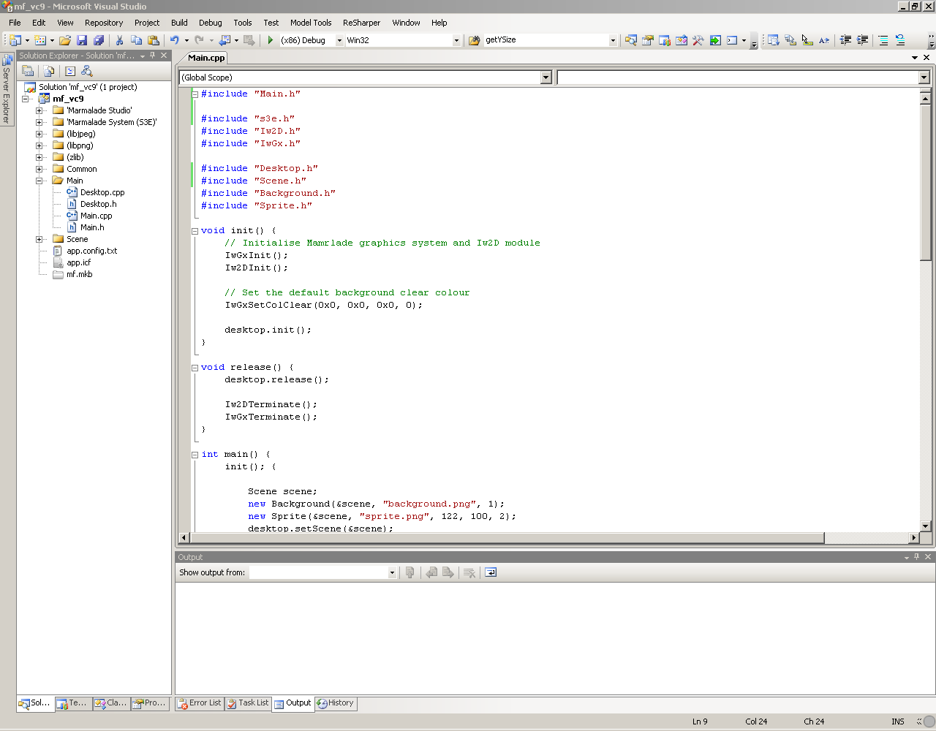Screen dimensions: 936x731
Task: Expand the Scene folder node
Action: (39, 239)
